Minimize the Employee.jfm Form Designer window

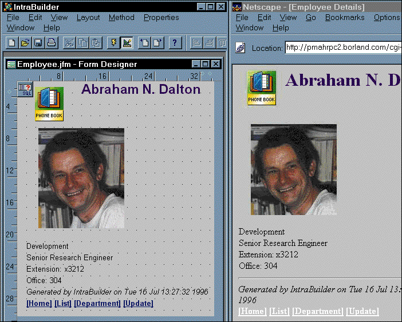point(196,63)
